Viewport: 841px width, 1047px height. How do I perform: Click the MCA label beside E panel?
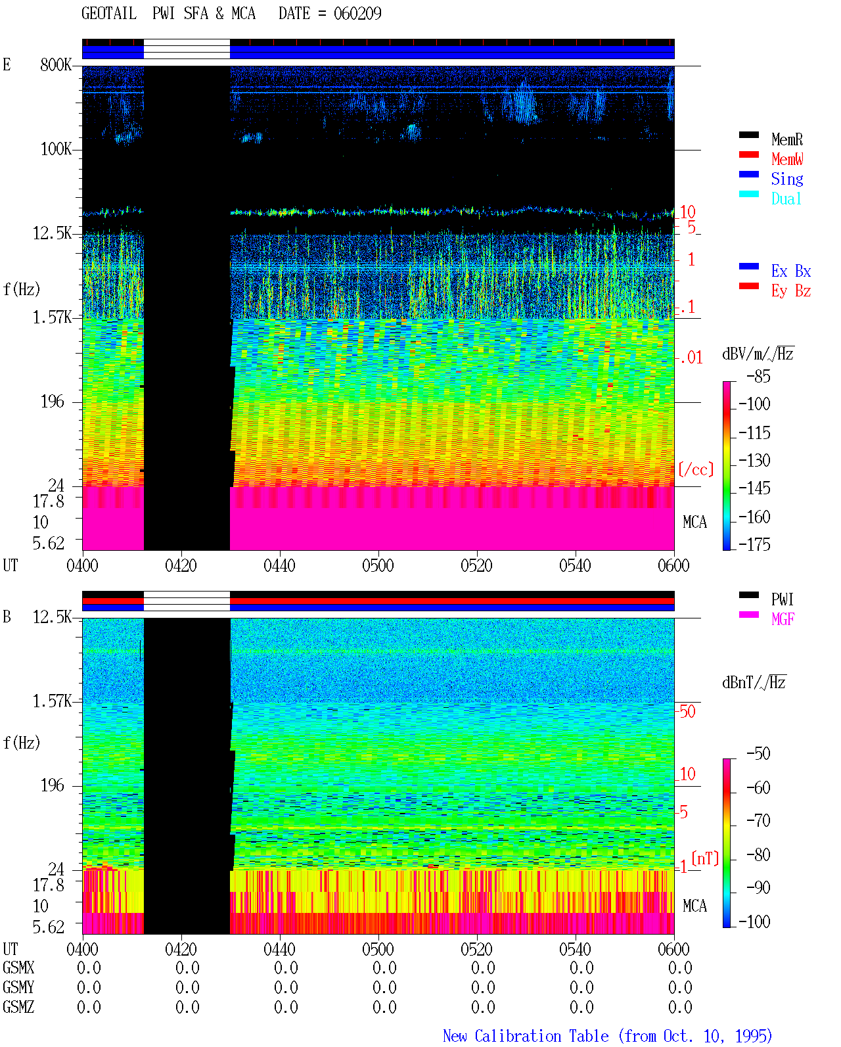(x=694, y=522)
